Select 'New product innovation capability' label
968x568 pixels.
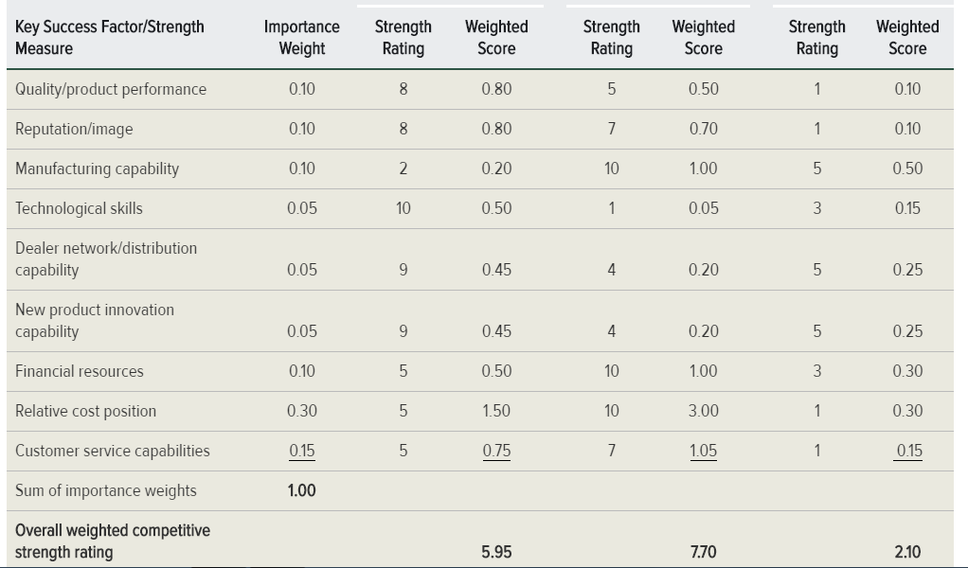[95, 321]
